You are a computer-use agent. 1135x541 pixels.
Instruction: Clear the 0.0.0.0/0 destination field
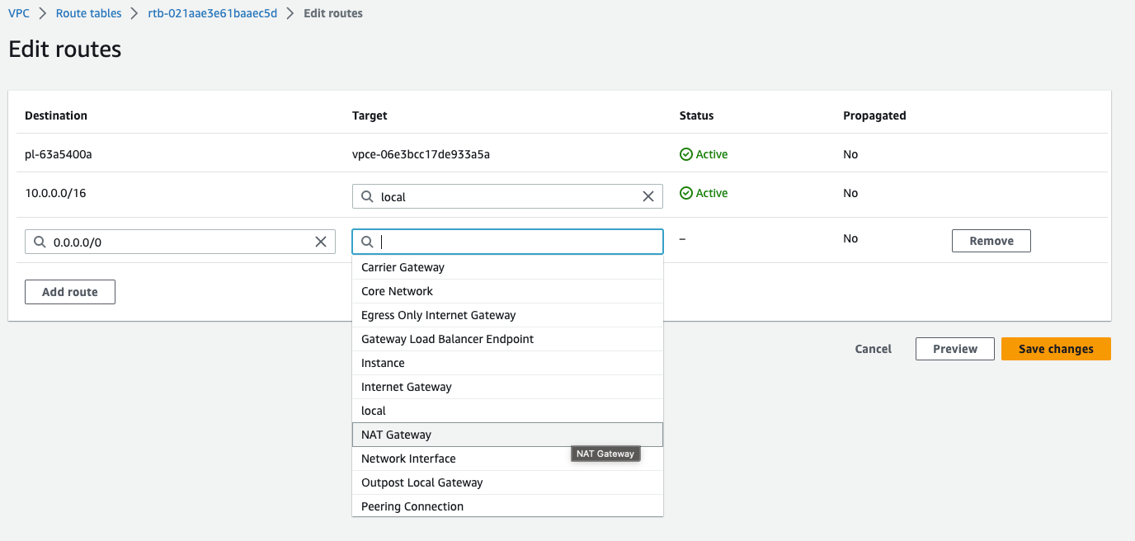(x=321, y=242)
